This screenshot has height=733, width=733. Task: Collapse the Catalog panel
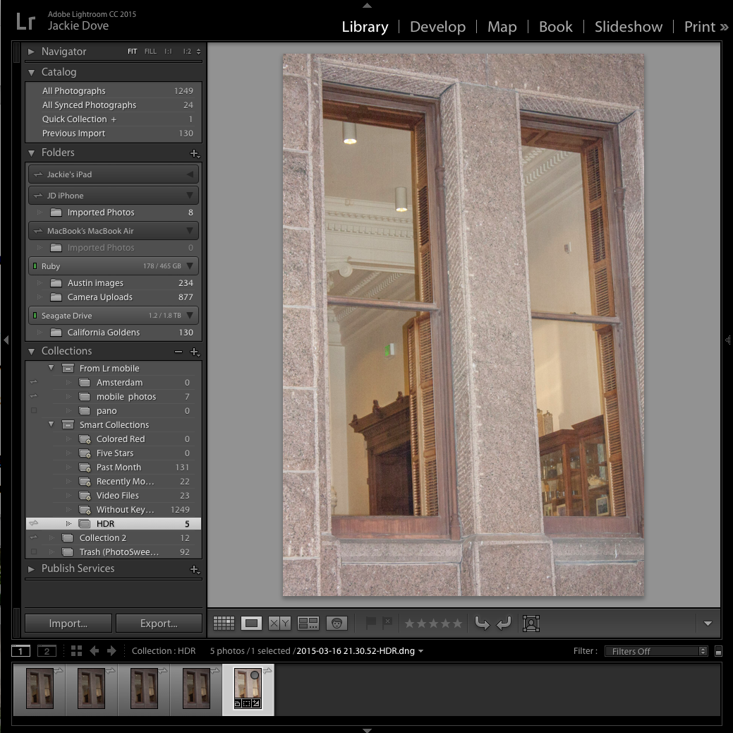click(31, 72)
